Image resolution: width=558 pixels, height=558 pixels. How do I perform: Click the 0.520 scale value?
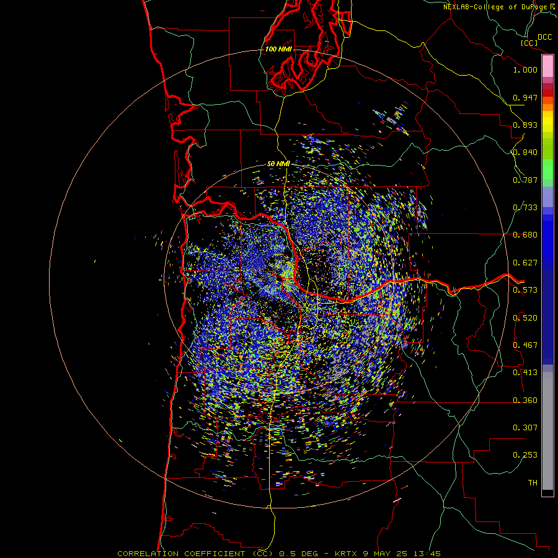pyautogui.click(x=525, y=318)
